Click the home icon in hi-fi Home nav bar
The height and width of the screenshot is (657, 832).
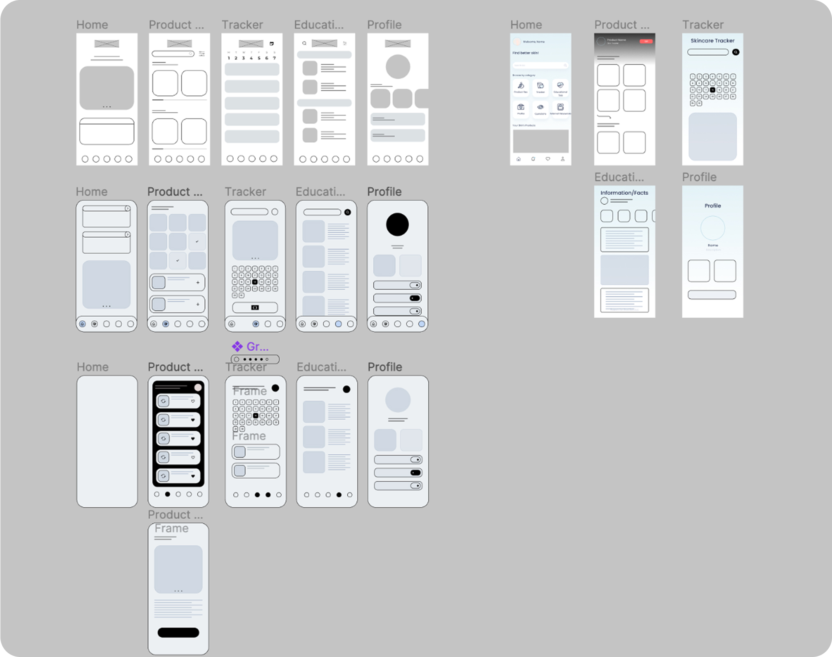point(519,159)
